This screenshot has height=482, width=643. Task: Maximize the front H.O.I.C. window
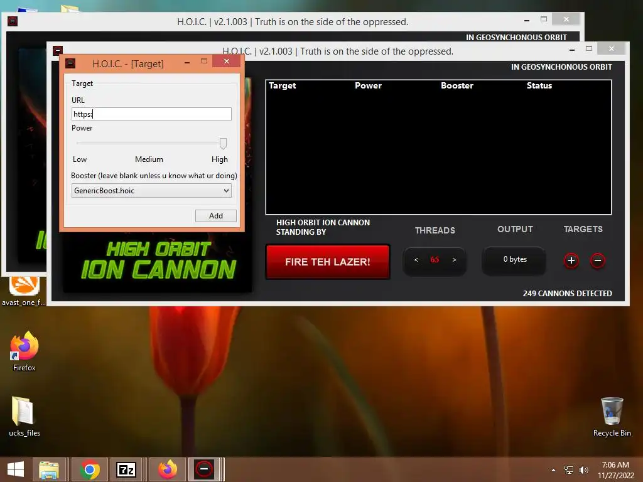pyautogui.click(x=589, y=48)
